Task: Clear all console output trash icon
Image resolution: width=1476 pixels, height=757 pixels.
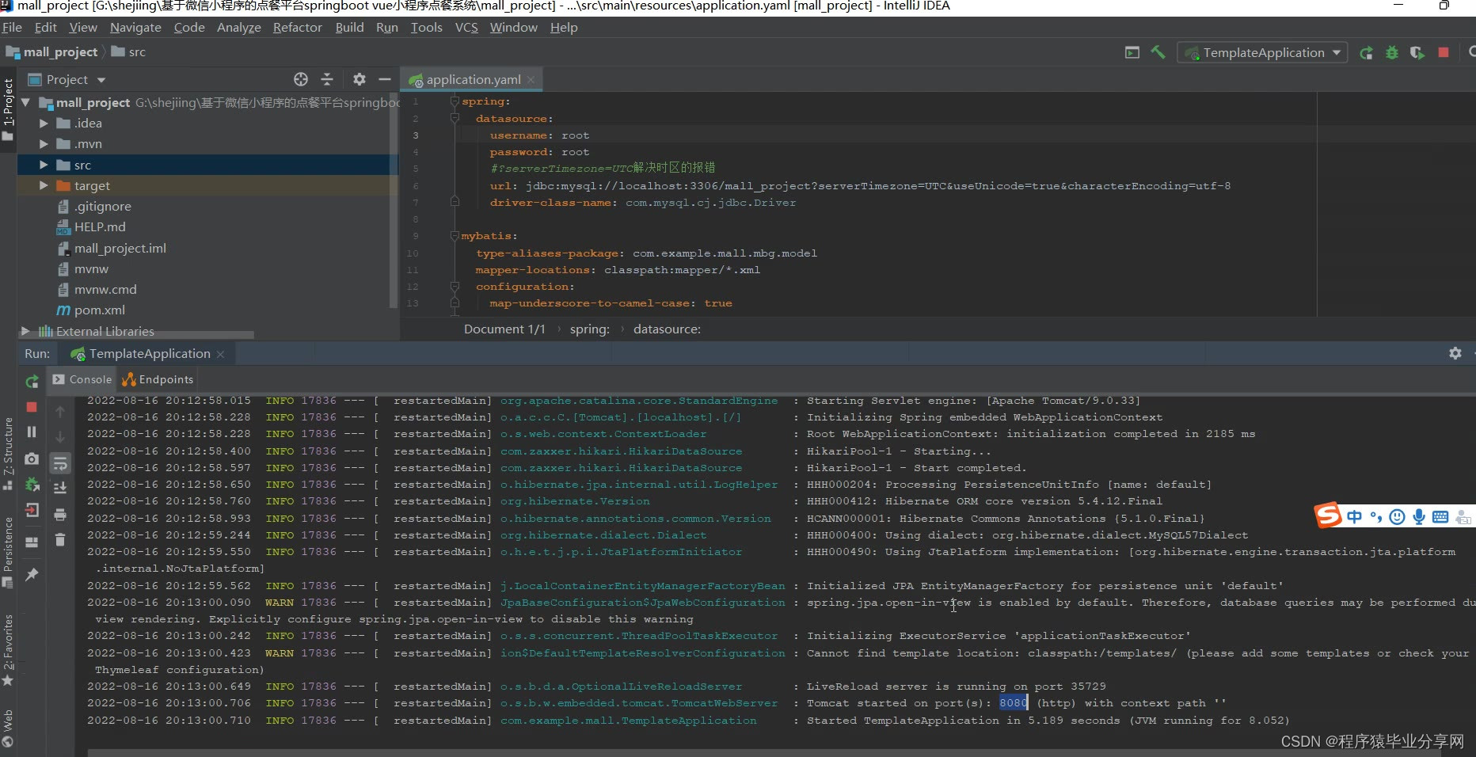Action: pyautogui.click(x=60, y=540)
